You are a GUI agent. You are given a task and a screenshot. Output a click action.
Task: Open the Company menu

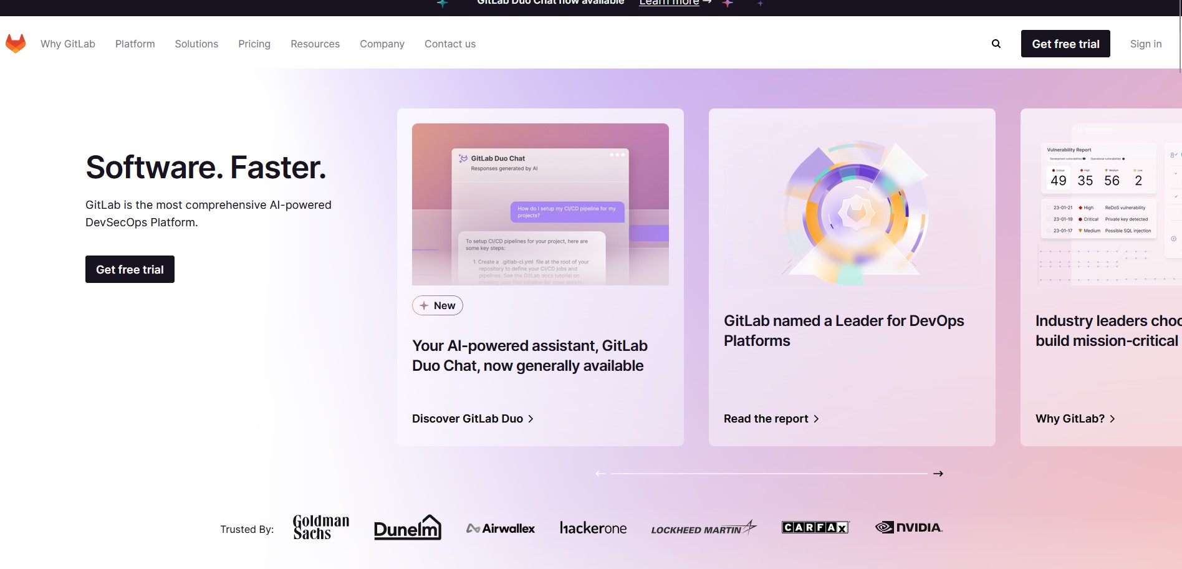pos(382,44)
